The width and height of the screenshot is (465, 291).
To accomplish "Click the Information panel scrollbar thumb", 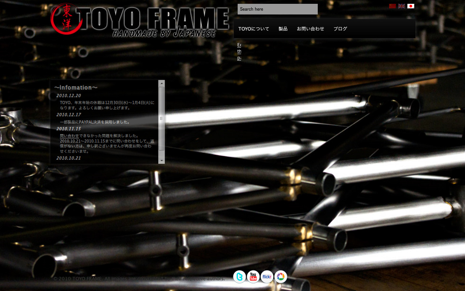I will coord(162,118).
